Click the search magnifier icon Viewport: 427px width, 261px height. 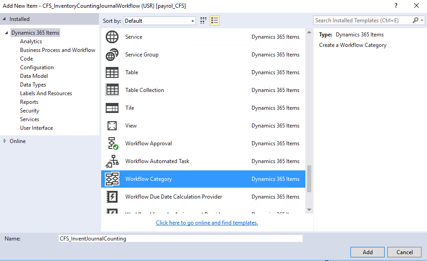[x=415, y=20]
